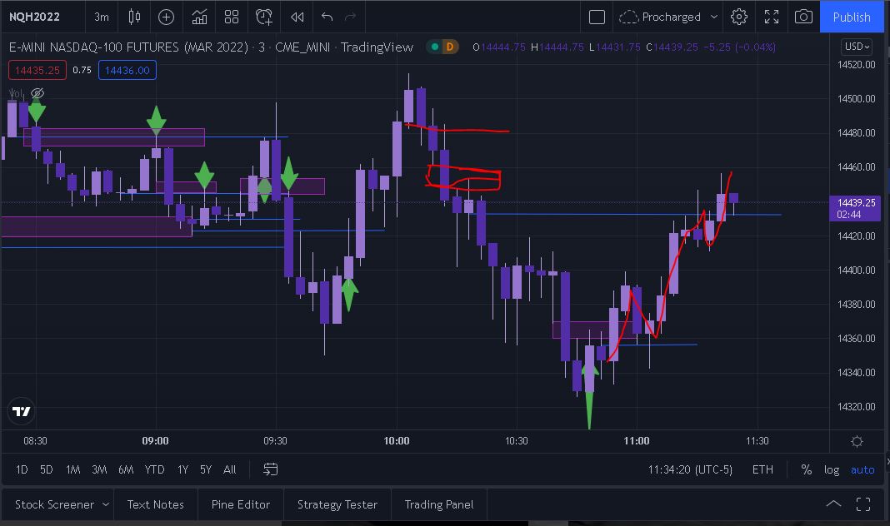The width and height of the screenshot is (890, 526).
Task: Select the 6M date range
Action: [126, 469]
